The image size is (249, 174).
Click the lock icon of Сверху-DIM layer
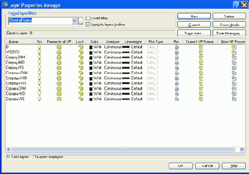pos(81,58)
